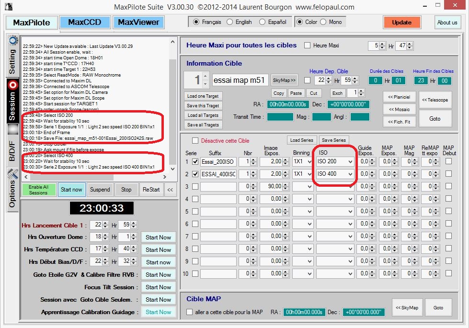Collapse log panel with << button
Image resolution: width=469 pixels, height=328 pixels.
click(170, 190)
